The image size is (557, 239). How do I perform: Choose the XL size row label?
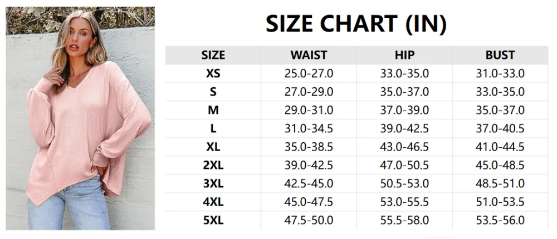tap(213, 147)
